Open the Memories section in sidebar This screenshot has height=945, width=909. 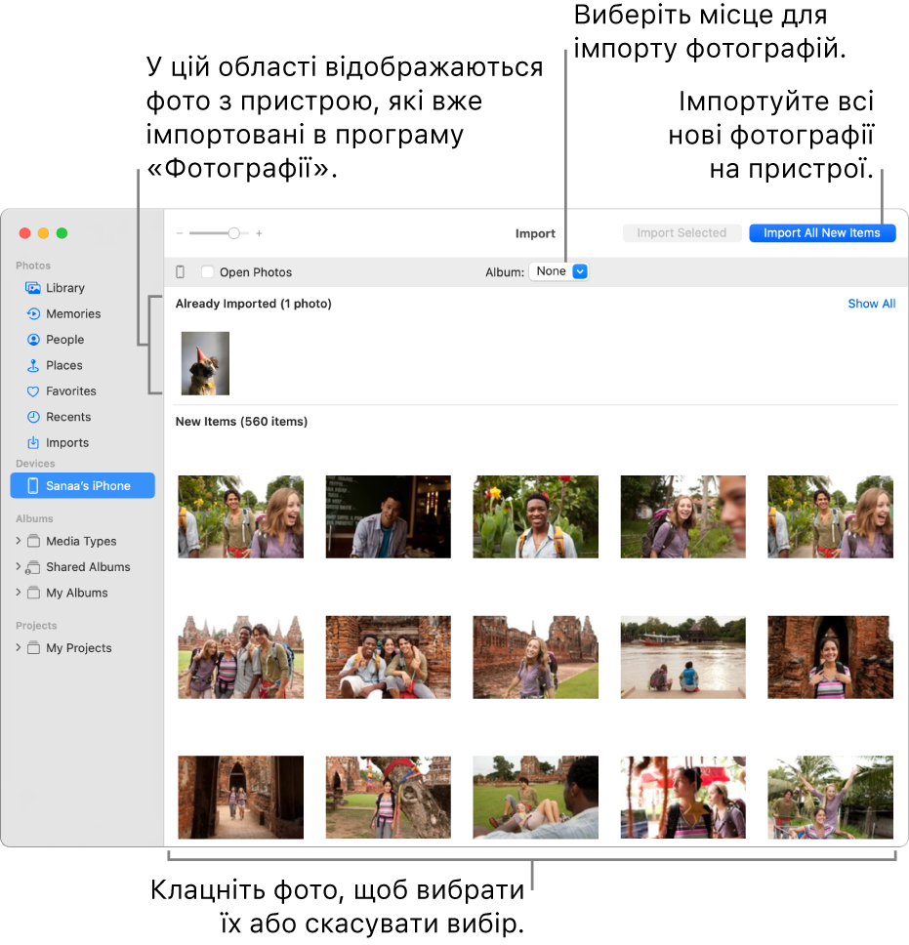72,313
